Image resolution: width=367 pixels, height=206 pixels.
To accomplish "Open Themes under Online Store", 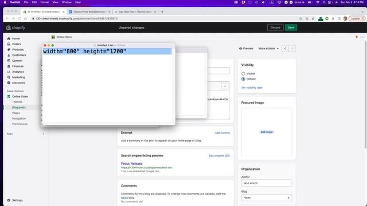I will click(17, 102).
